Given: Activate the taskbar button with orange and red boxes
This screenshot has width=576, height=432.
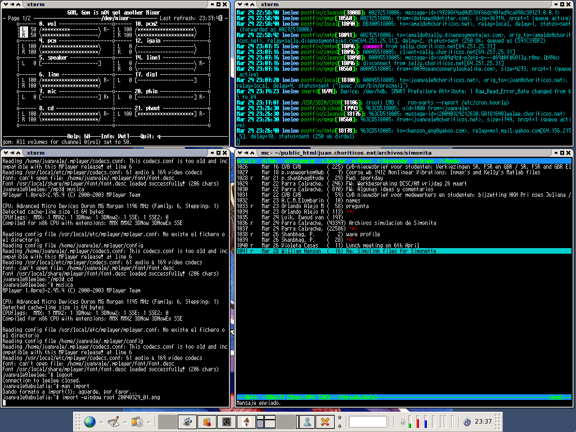Looking at the screenshot, I should [207, 422].
